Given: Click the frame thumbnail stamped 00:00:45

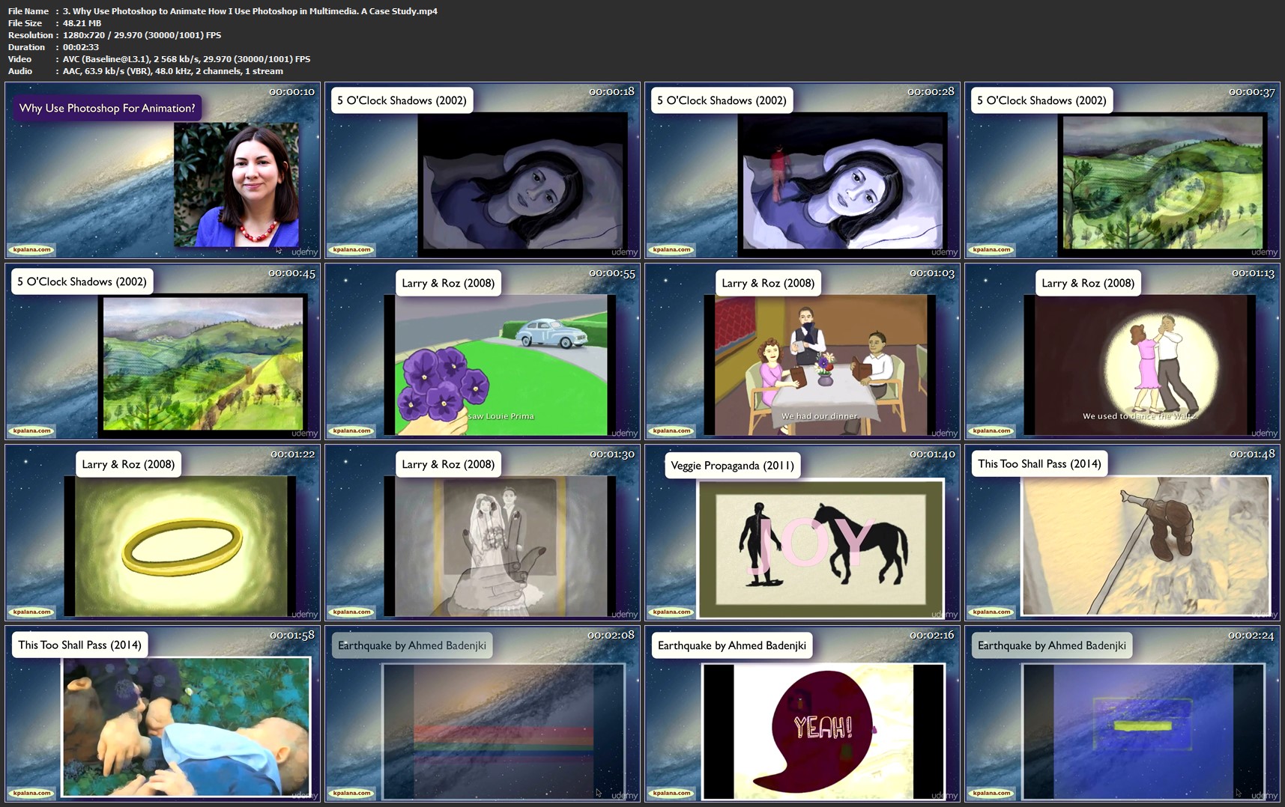Looking at the screenshot, I should pyautogui.click(x=163, y=352).
